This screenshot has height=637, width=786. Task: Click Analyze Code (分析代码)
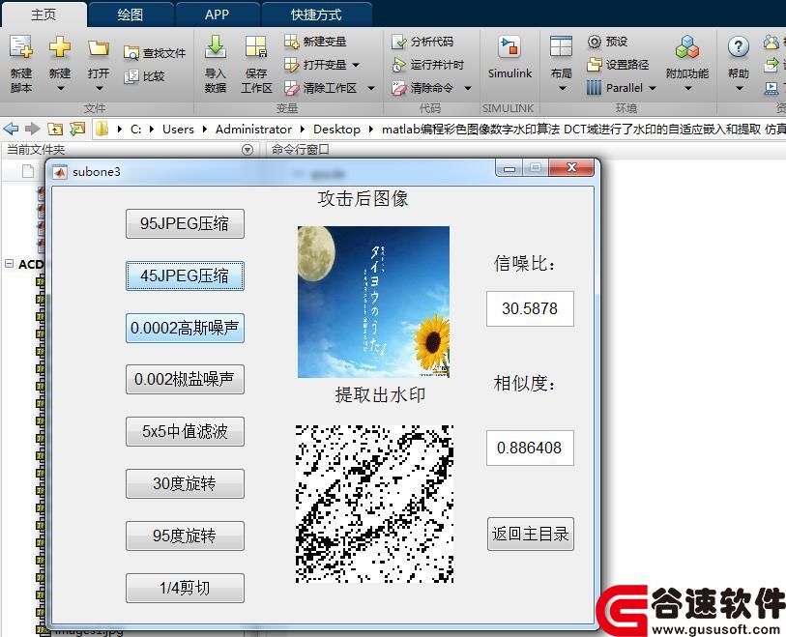(422, 42)
